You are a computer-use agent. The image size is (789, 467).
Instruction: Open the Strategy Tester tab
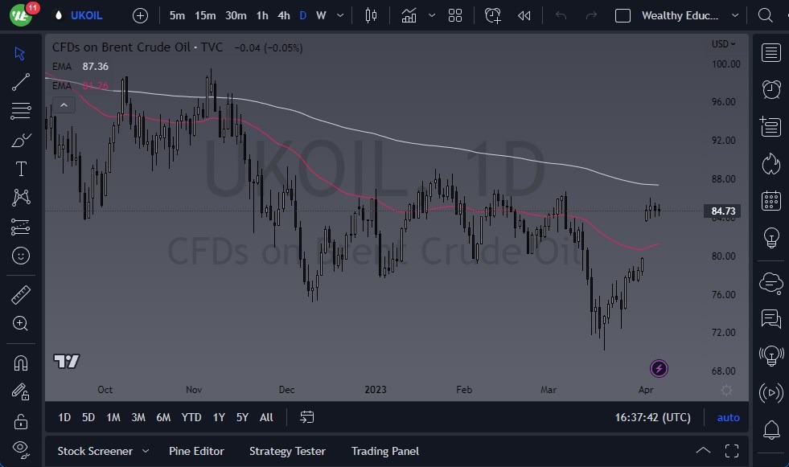pyautogui.click(x=287, y=451)
